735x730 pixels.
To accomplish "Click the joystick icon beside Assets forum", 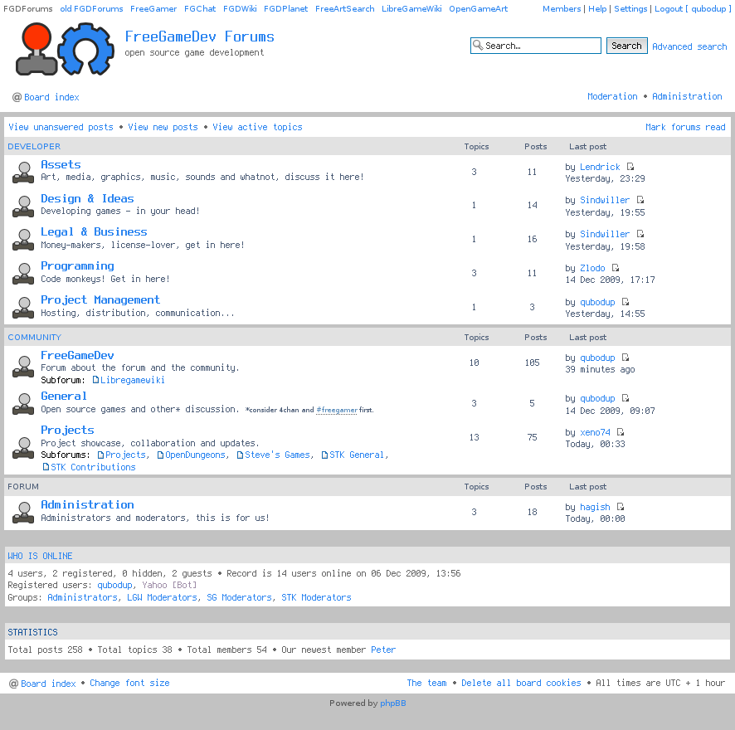I will [x=23, y=172].
